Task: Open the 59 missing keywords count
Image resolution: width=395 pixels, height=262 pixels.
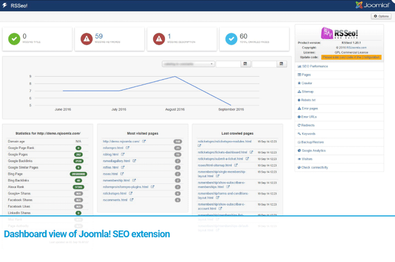Action: tap(99, 36)
